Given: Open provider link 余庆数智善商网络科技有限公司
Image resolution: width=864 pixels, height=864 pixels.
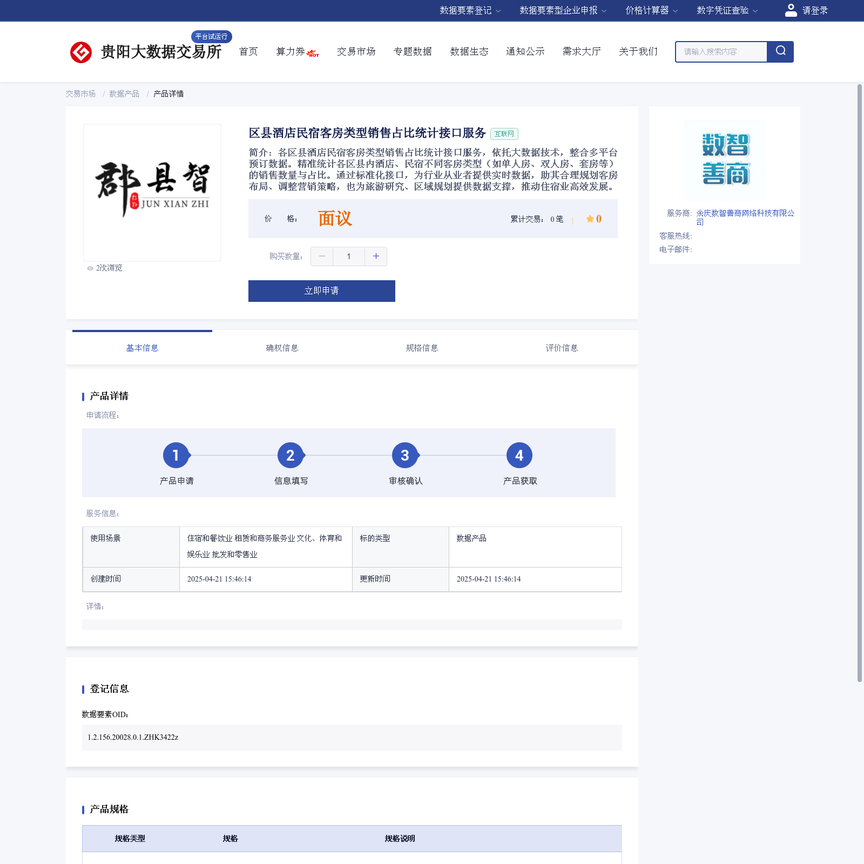Looking at the screenshot, I should pos(745,218).
